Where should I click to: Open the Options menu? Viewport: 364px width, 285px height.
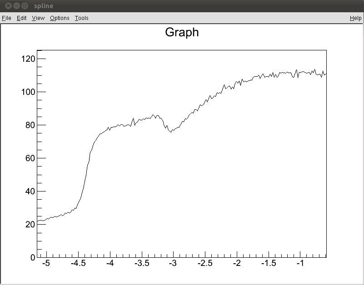coord(60,18)
